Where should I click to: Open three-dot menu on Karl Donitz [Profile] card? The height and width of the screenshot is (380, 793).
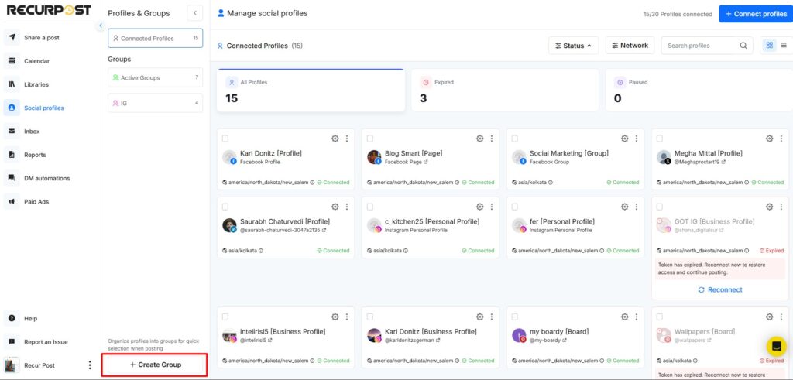coord(347,139)
